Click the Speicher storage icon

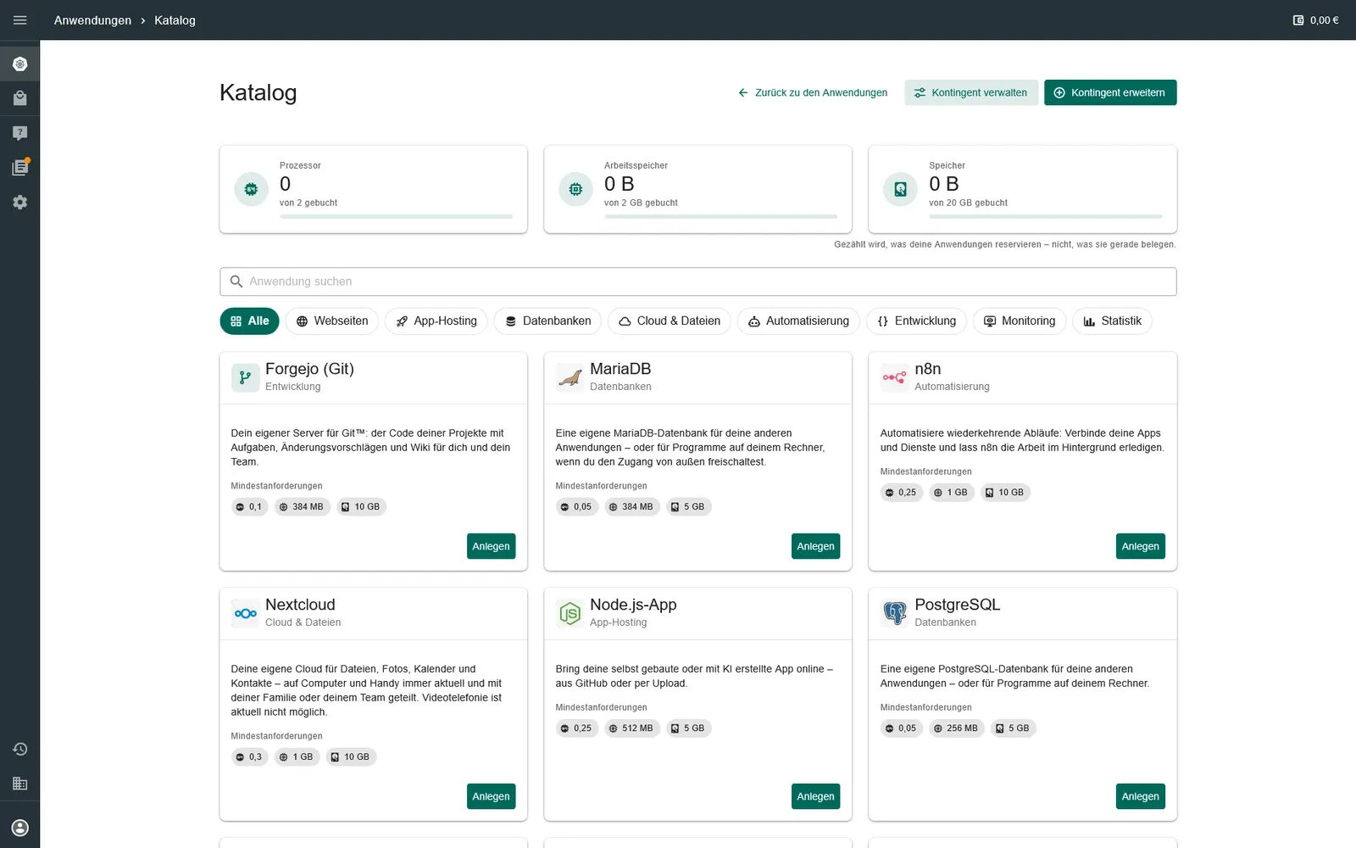point(900,189)
